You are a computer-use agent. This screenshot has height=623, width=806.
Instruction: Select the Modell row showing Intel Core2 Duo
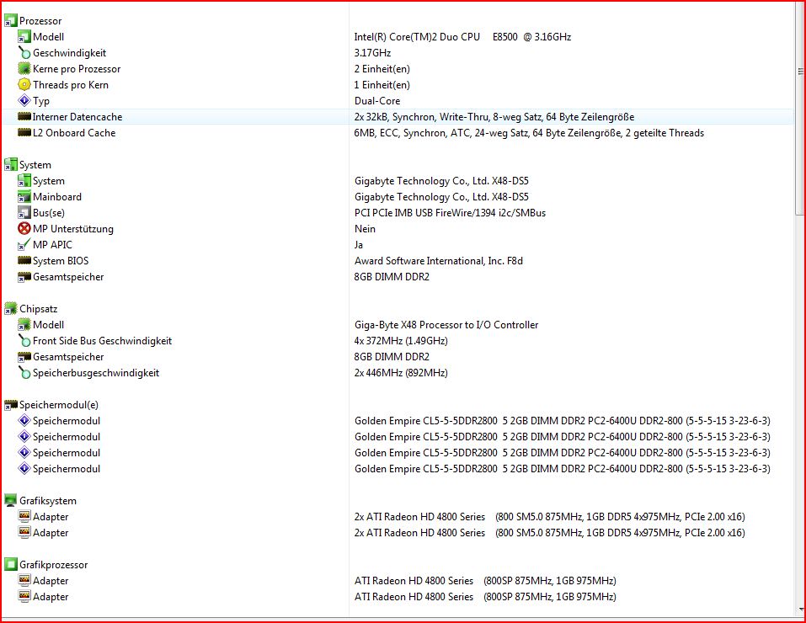coord(397,37)
